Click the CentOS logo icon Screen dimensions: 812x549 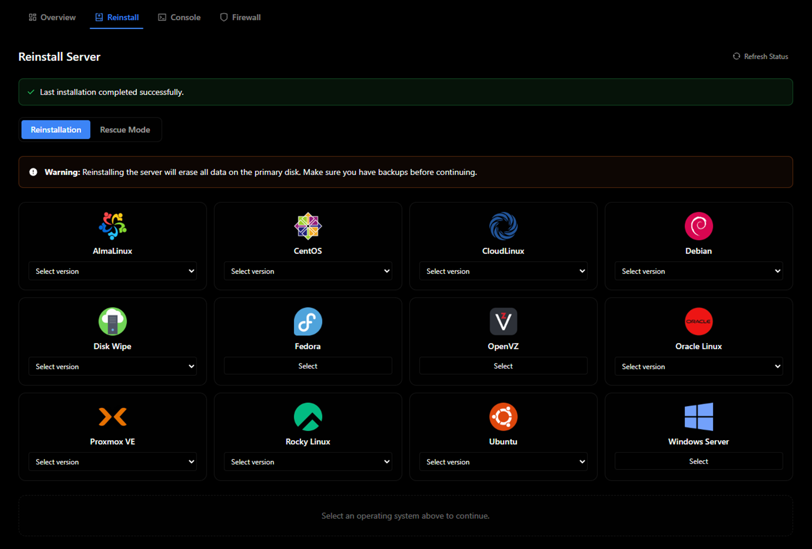[x=308, y=226]
